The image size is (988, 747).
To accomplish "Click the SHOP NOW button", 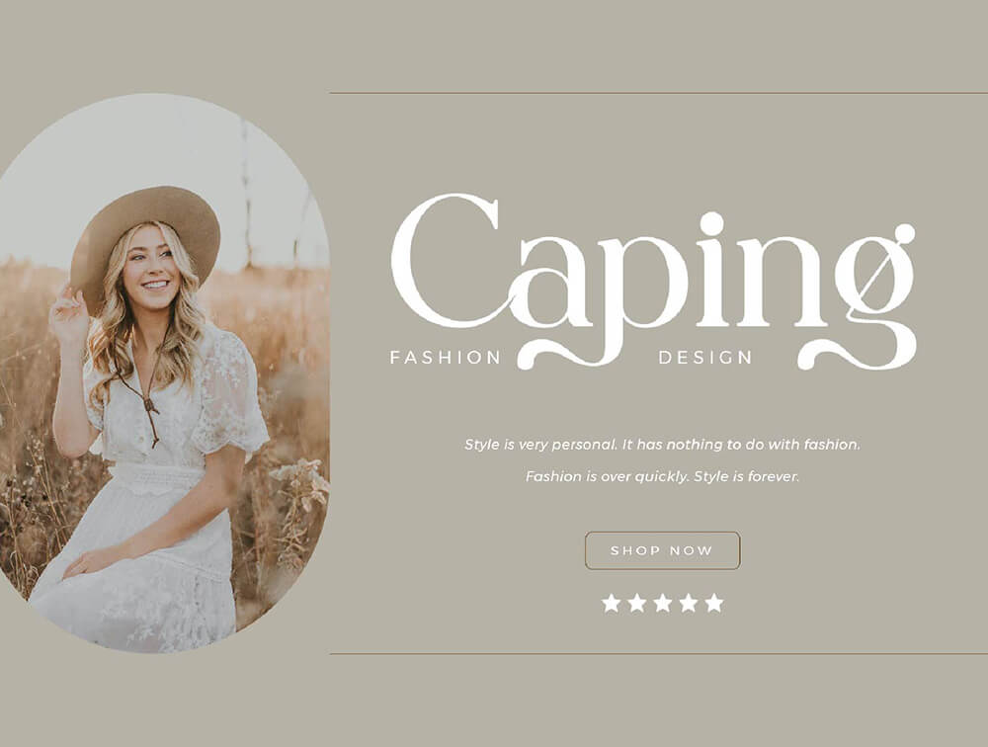I will (x=662, y=550).
